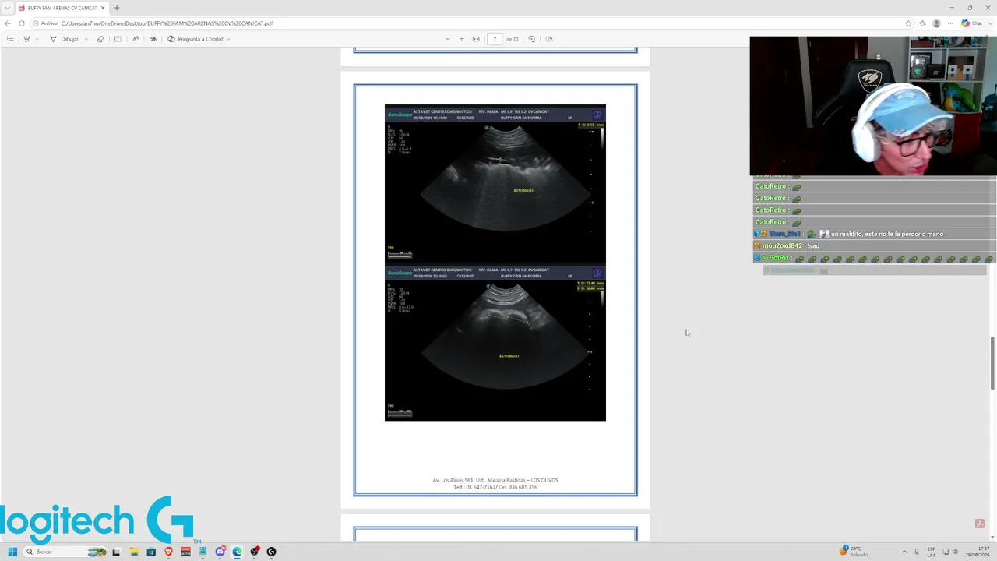997x561 pixels.
Task: Open weather widget showing 22°C
Action: point(854,552)
